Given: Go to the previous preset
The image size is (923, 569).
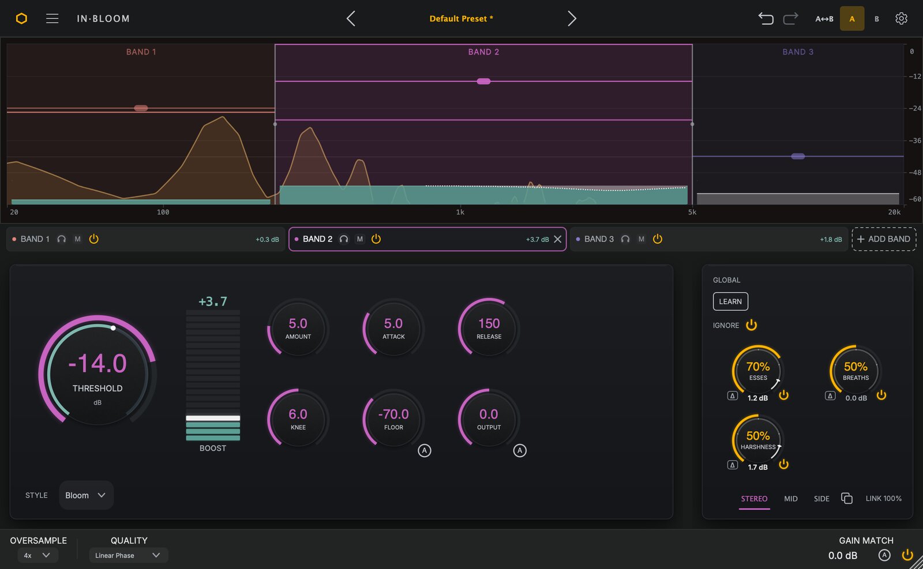Looking at the screenshot, I should tap(351, 18).
